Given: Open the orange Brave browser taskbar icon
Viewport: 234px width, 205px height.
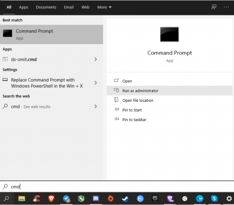Looking at the screenshot, I should coord(51,199).
